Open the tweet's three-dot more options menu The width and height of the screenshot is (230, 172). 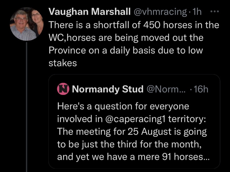214,12
